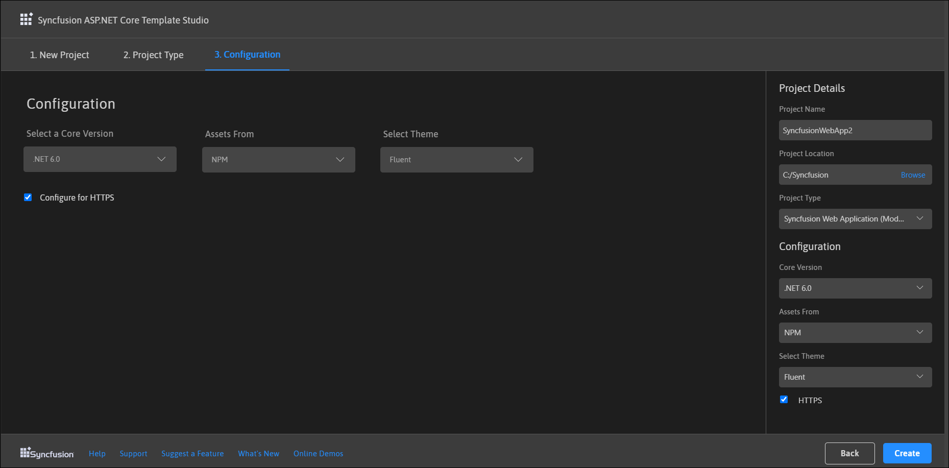Click the Back button
The image size is (949, 468).
coord(849,453)
